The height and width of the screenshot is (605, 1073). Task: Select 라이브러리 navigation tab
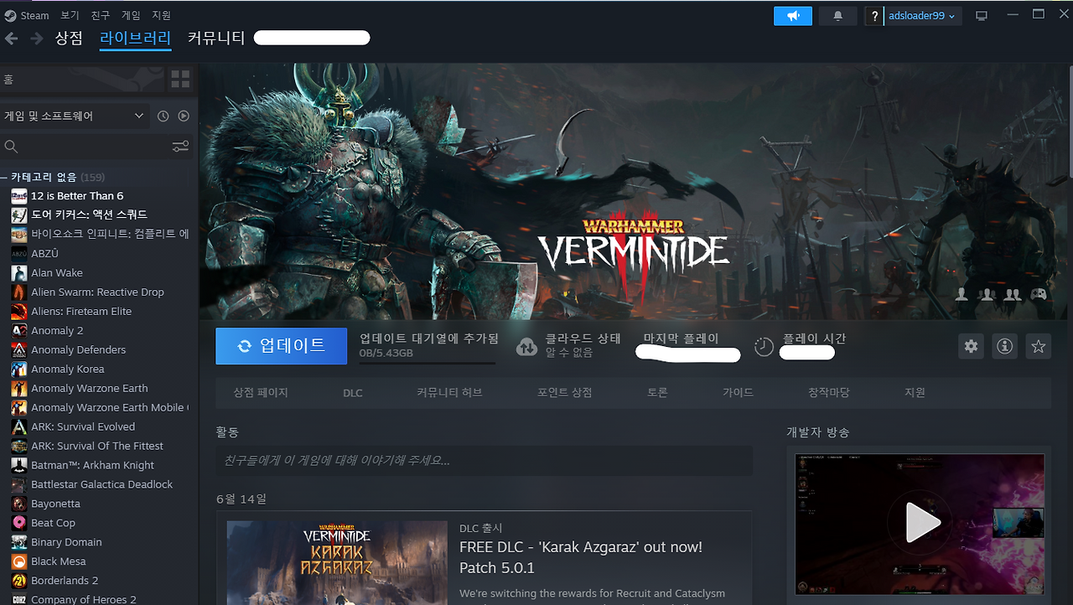pyautogui.click(x=135, y=38)
